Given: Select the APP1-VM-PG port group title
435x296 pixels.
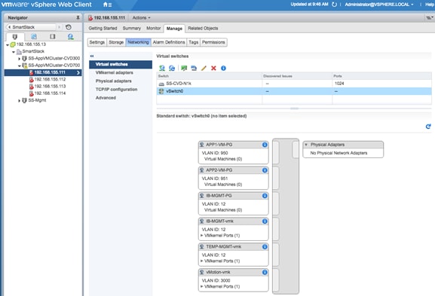Looking at the screenshot, I should [219, 145].
